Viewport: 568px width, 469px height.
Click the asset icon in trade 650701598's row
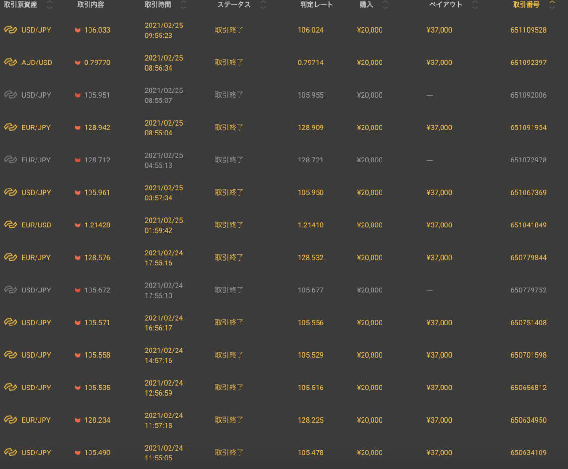click(x=10, y=355)
